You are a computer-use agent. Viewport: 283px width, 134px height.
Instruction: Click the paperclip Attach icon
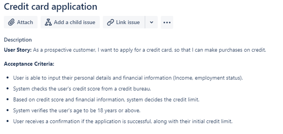[11, 22]
